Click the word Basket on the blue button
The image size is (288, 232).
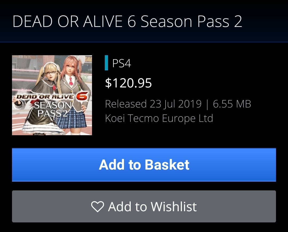pyautogui.click(x=167, y=165)
